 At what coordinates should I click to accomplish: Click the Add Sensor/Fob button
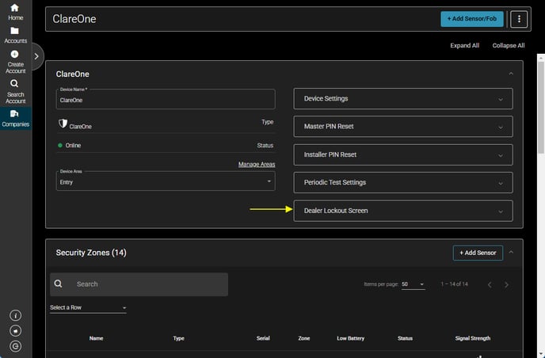(x=471, y=19)
